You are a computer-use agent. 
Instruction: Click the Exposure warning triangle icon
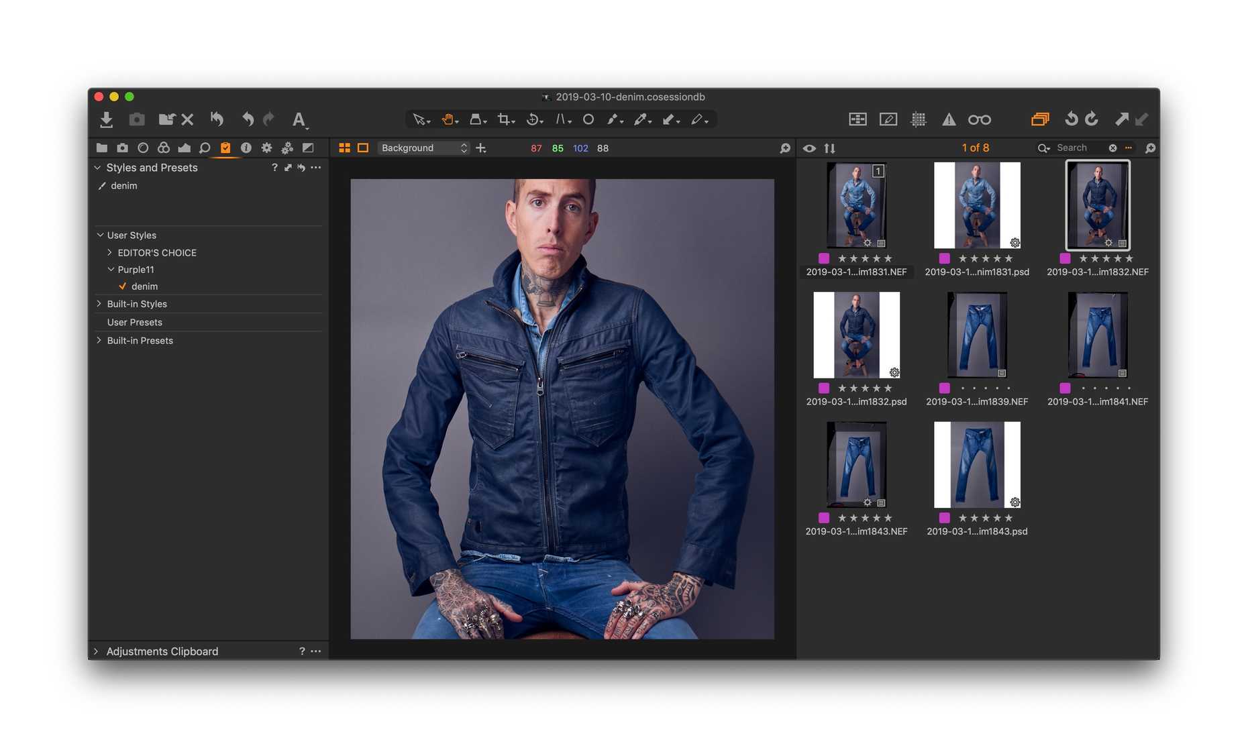tap(948, 119)
